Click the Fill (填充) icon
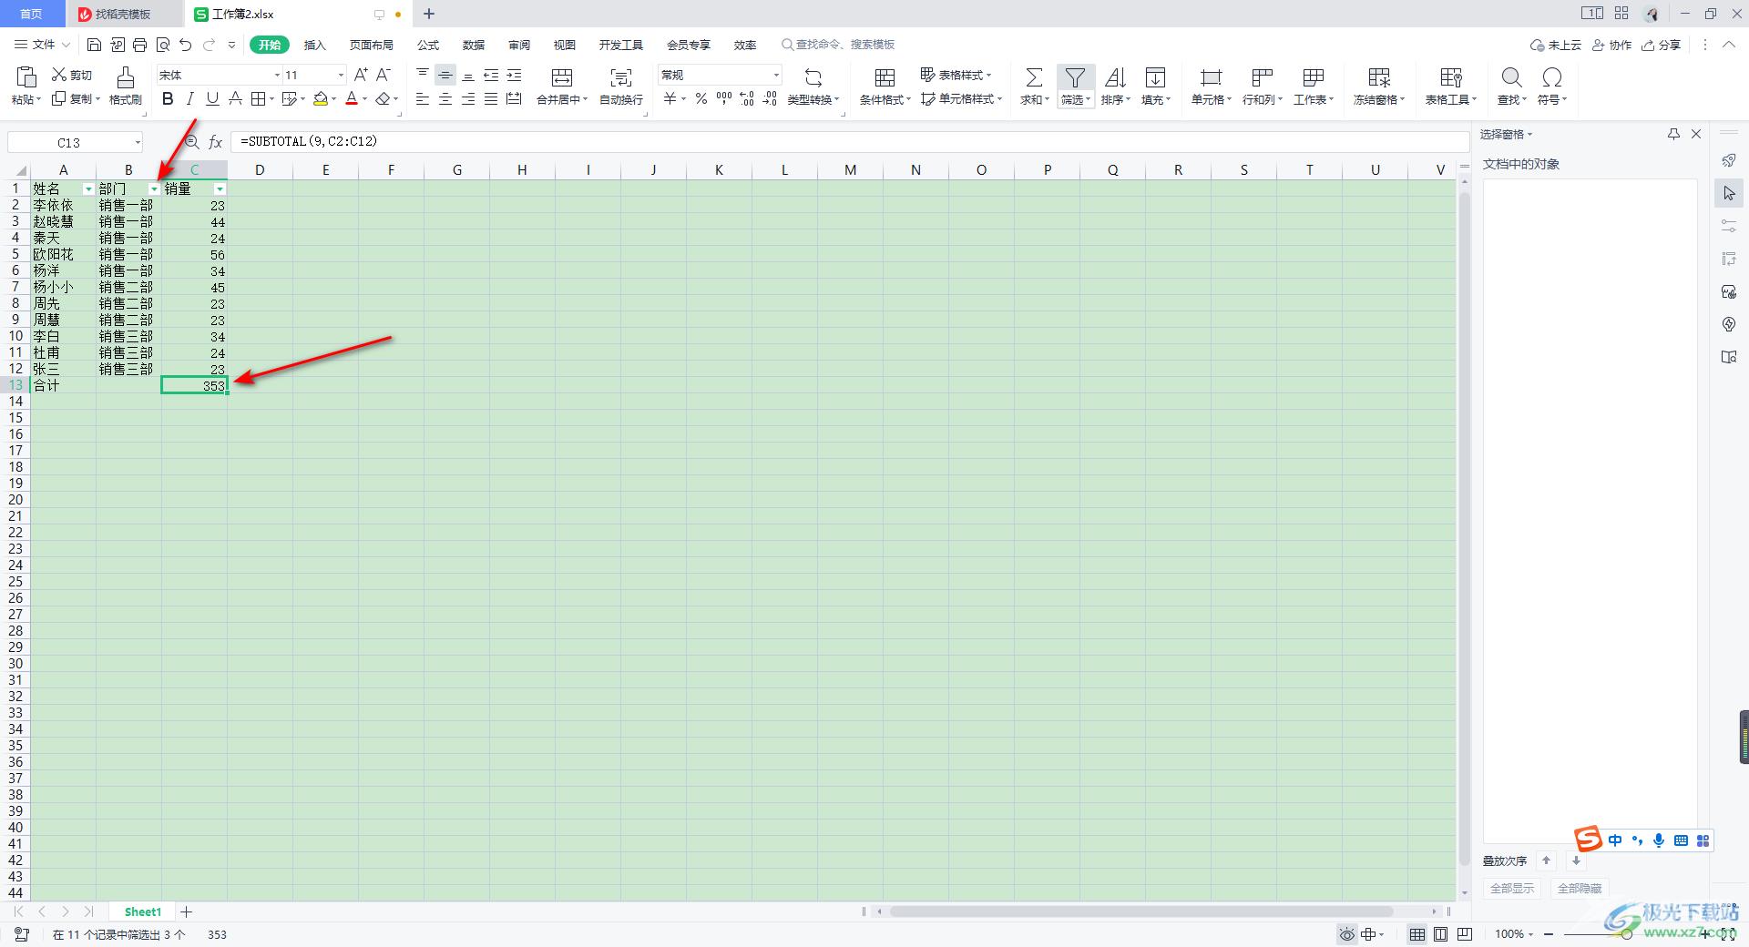 (1155, 77)
